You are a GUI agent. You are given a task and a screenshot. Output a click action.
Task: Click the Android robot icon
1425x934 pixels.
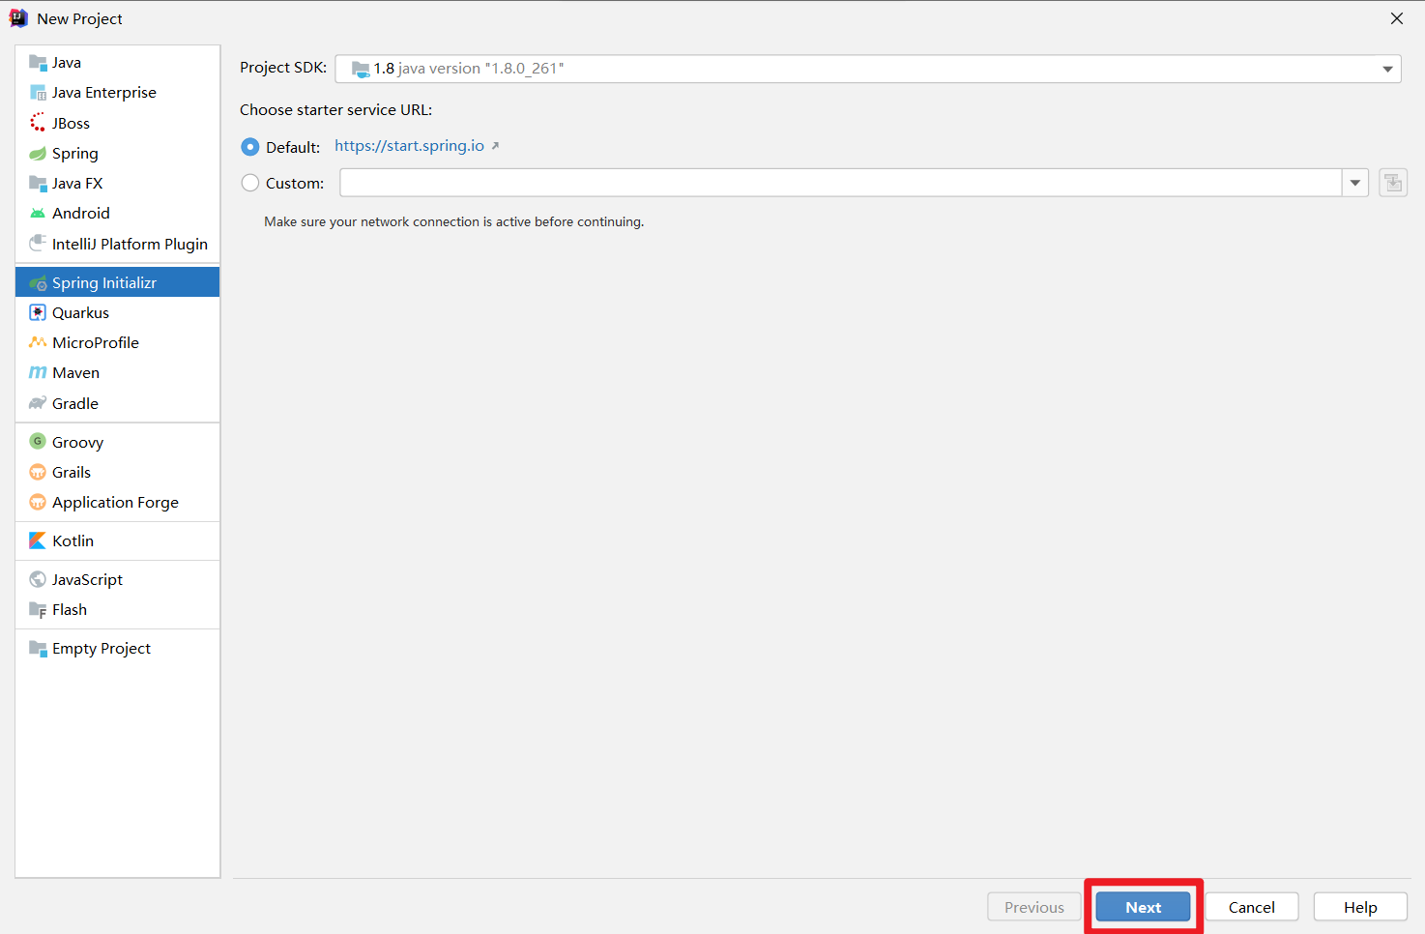[38, 213]
